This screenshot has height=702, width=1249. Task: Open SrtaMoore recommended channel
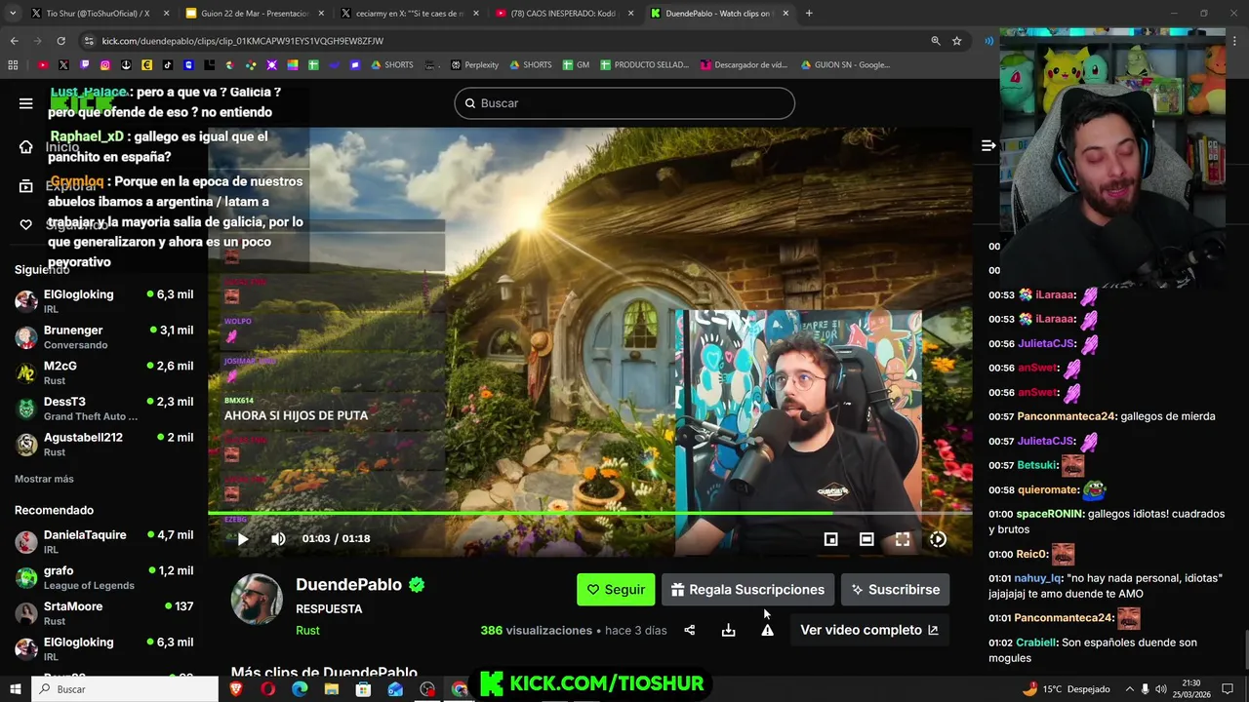coord(104,613)
